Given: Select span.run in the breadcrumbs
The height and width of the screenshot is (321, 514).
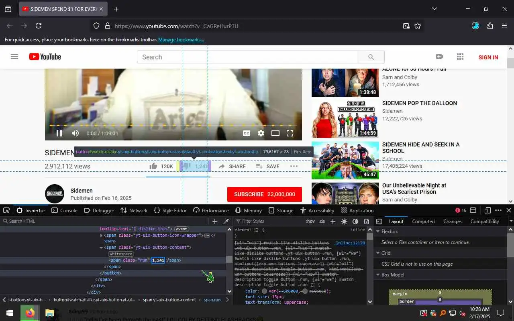Looking at the screenshot, I should [x=212, y=300].
